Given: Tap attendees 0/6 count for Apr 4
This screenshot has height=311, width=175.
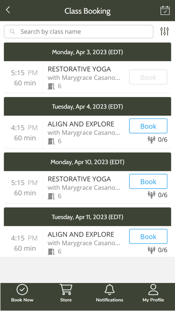Looking at the screenshot, I should tap(162, 140).
